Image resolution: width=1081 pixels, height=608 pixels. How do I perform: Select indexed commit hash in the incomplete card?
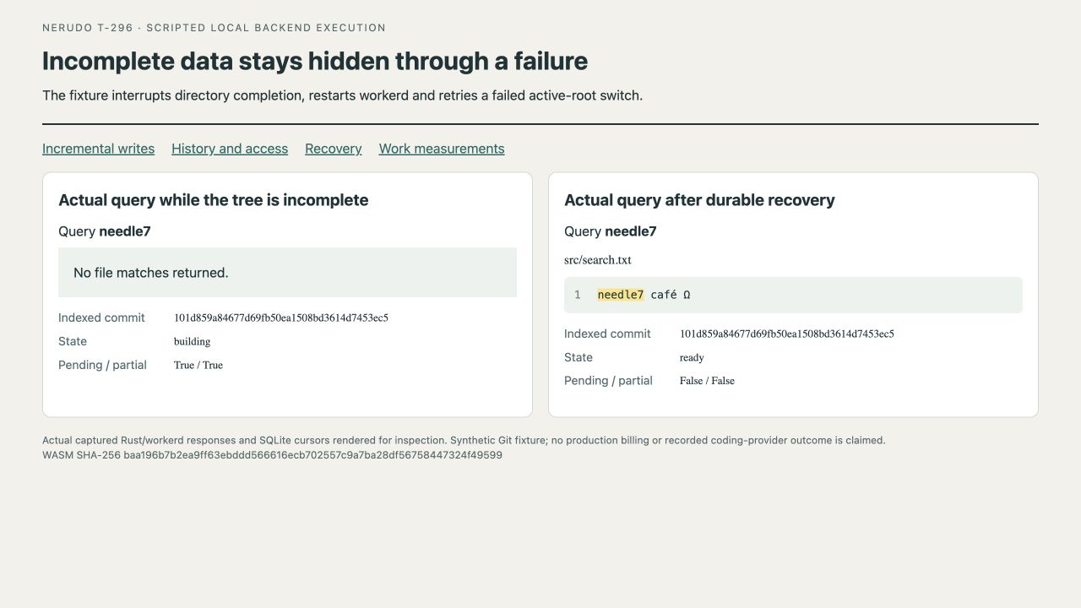pyautogui.click(x=281, y=318)
